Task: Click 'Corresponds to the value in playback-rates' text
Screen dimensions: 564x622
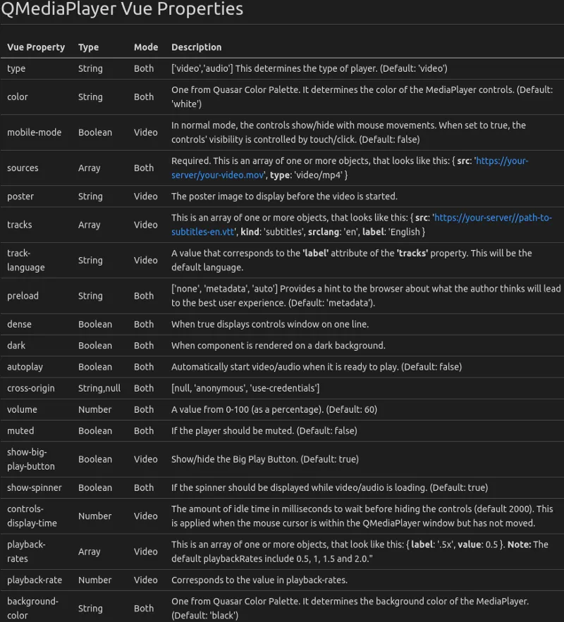Action: [259, 580]
